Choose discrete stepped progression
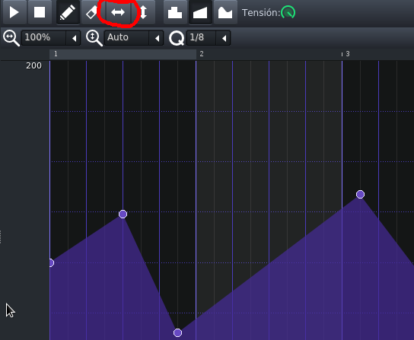The width and height of the screenshot is (414, 340). click(175, 12)
